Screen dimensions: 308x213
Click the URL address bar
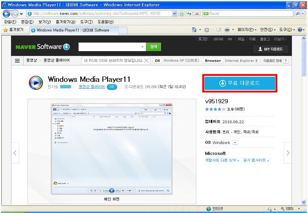pyautogui.click(x=99, y=14)
